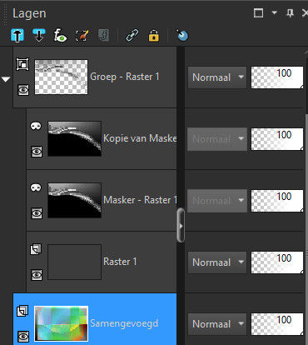Hide the Groep - Raster 1 layer
The width and height of the screenshot is (308, 345).
coord(23,90)
